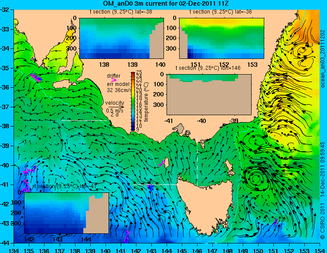The width and height of the screenshot is (327, 253).
Task: Click the '0.5 m/s' velocity scale text
Action: (115, 110)
